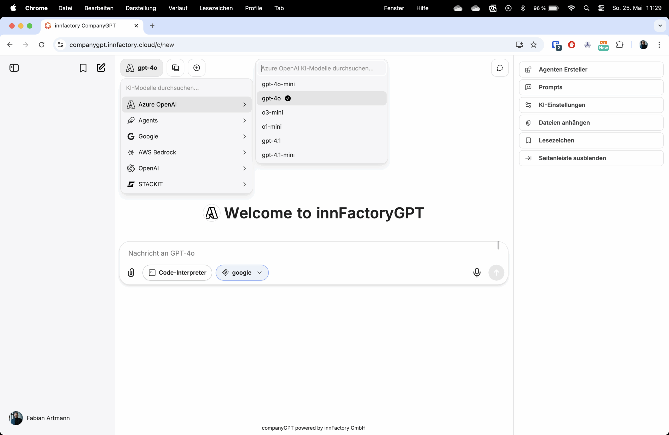Select o1-mini model
The height and width of the screenshot is (435, 669).
click(321, 127)
